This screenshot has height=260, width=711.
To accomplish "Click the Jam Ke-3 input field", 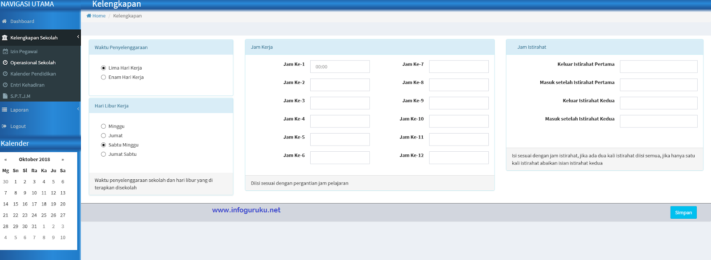I will point(340,103).
